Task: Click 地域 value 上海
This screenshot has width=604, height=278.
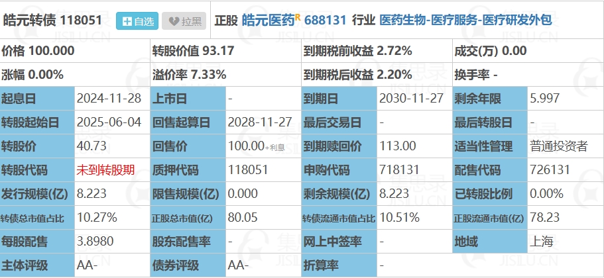Action: 542,242
